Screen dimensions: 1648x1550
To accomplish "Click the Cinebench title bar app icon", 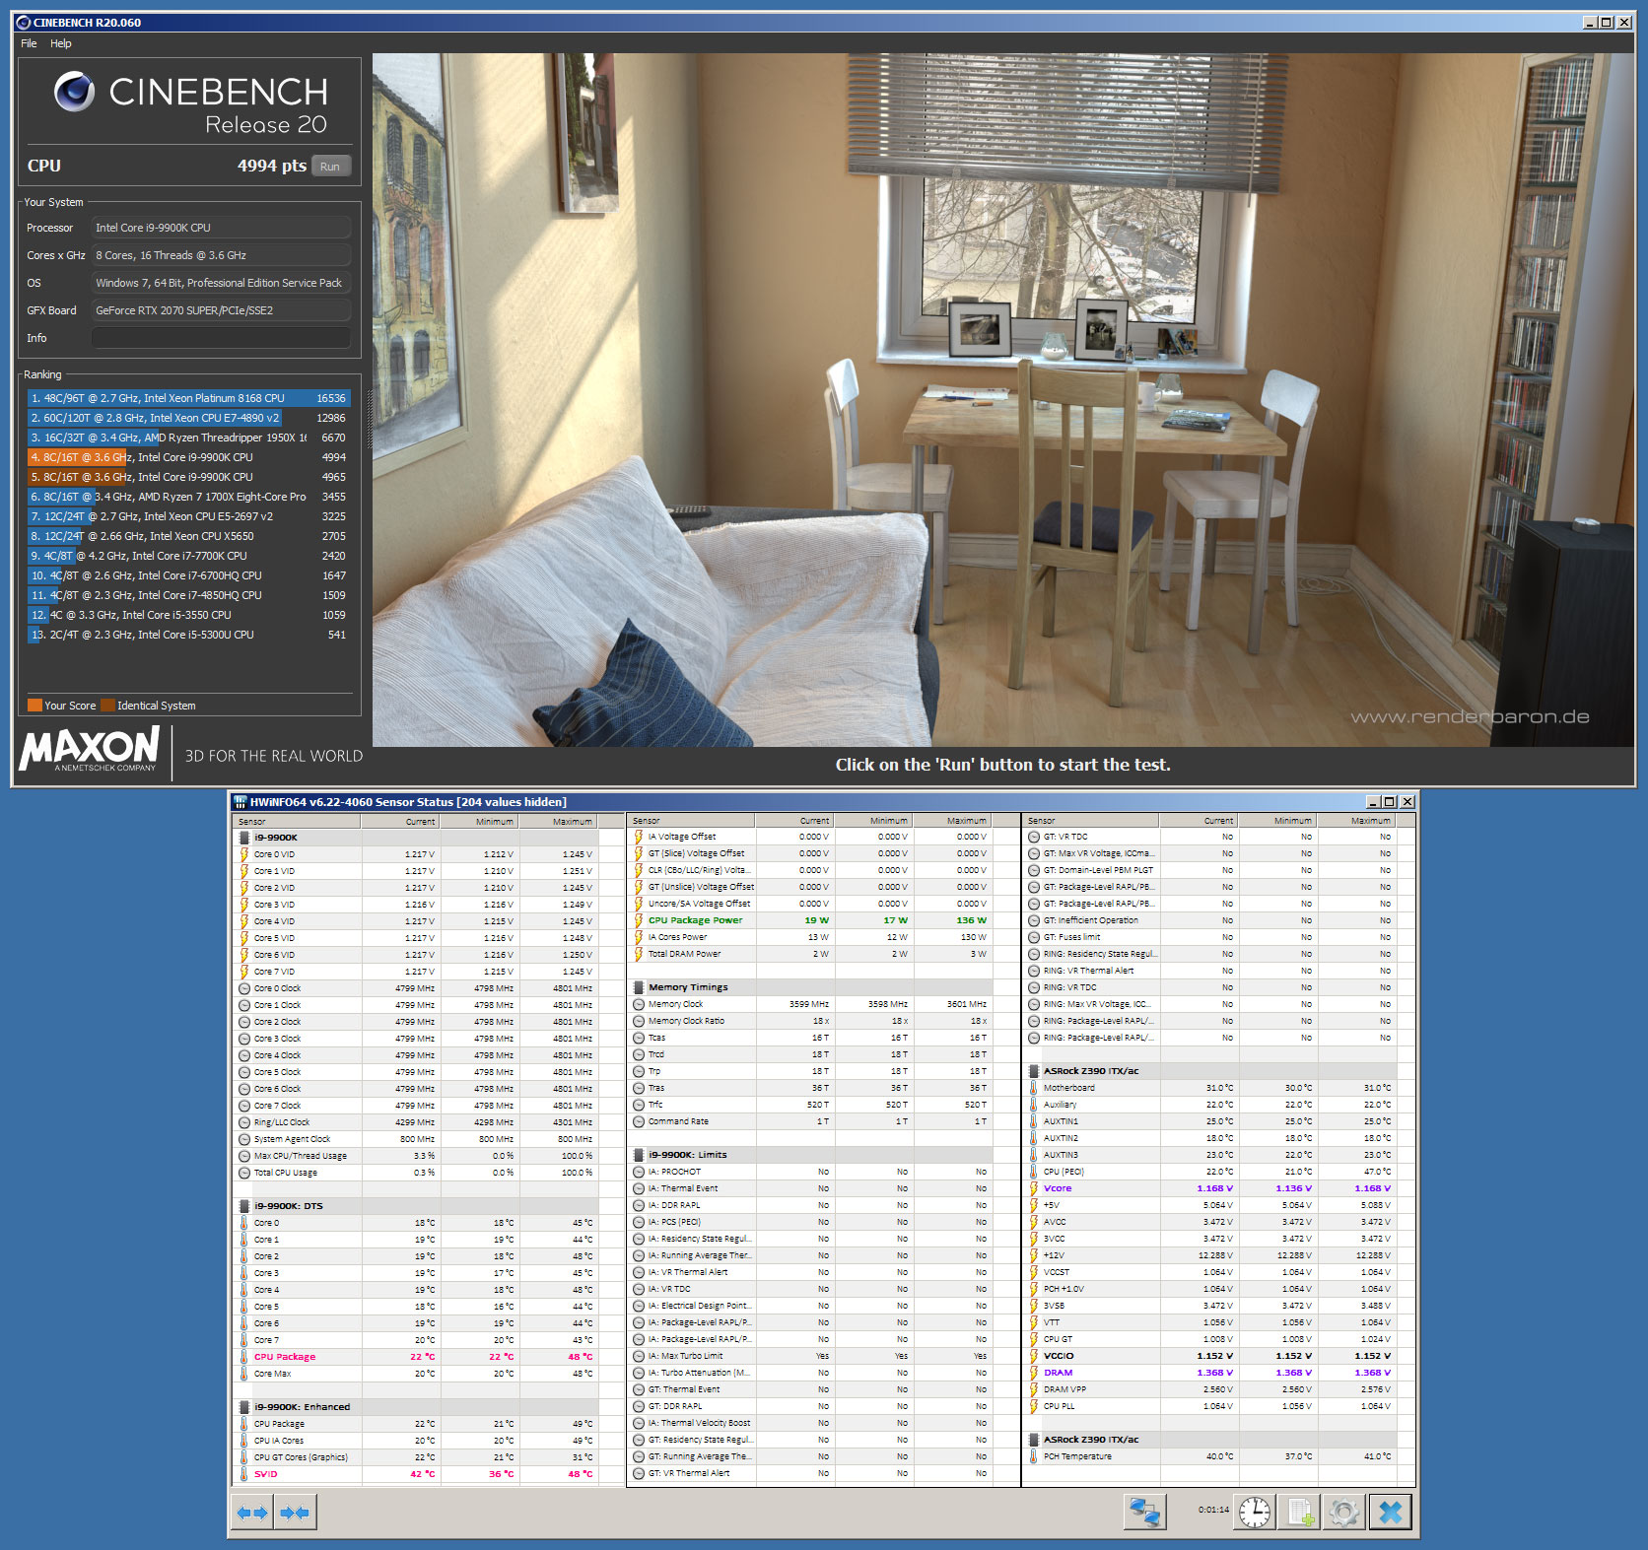I will (x=24, y=22).
